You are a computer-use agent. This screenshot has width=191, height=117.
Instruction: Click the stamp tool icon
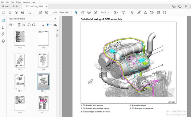152,12
